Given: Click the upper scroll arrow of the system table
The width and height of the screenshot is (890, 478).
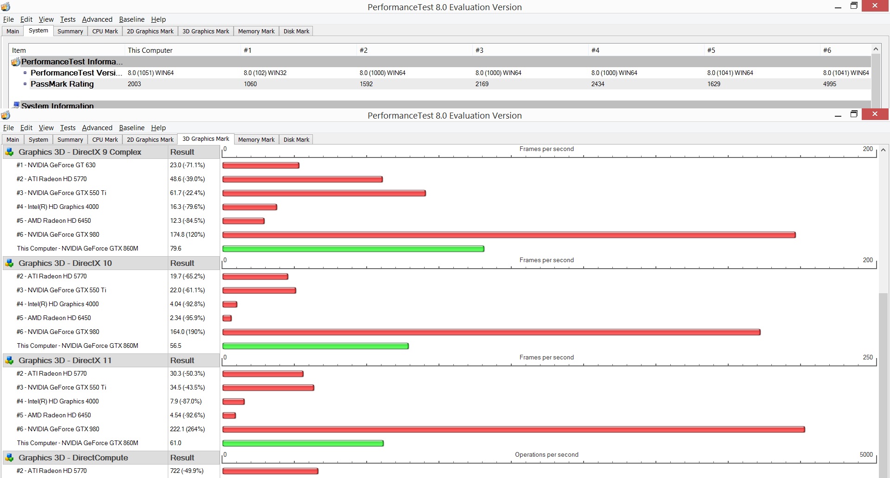Looking at the screenshot, I should click(876, 49).
